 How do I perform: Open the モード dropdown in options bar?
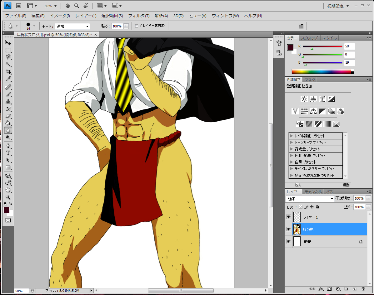point(72,27)
